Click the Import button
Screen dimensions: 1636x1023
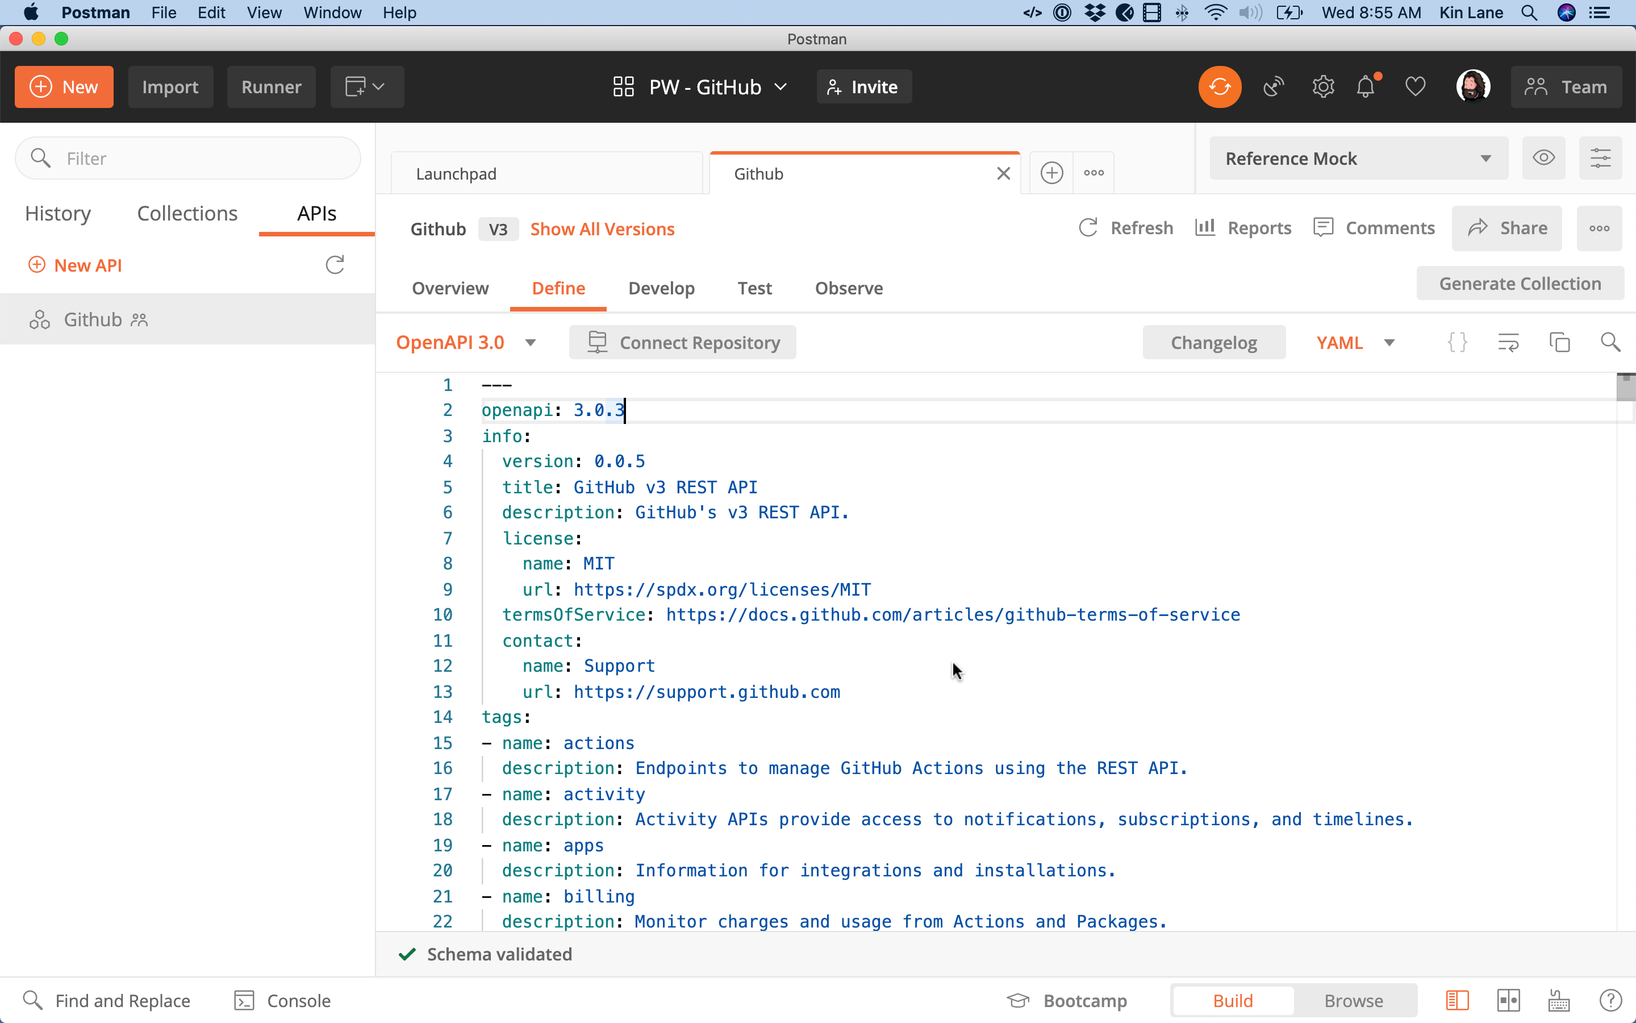point(170,86)
